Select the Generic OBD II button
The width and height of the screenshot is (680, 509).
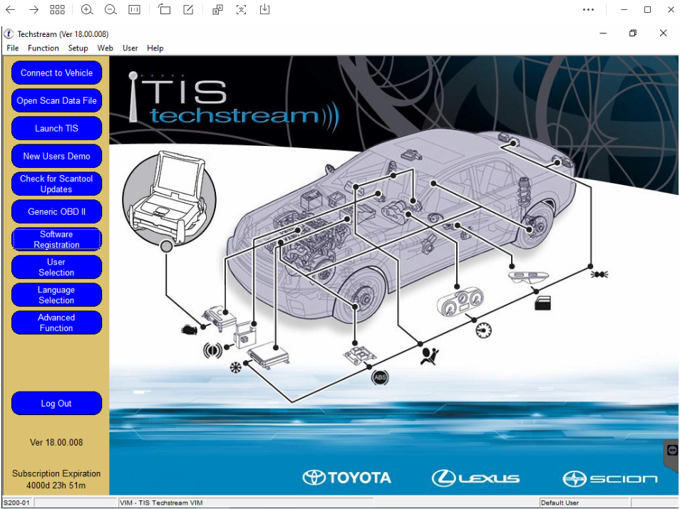click(56, 211)
